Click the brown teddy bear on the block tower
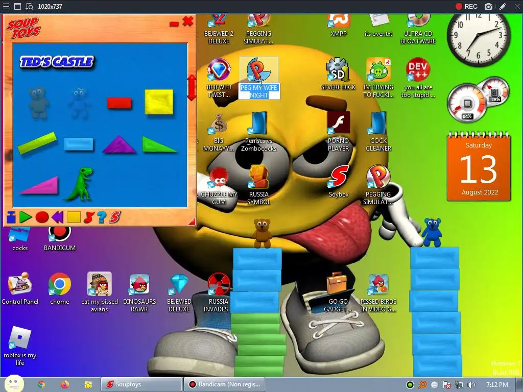Screen dimensions: 523x392 [262, 233]
